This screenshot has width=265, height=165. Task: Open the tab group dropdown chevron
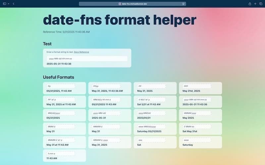(9, 4)
